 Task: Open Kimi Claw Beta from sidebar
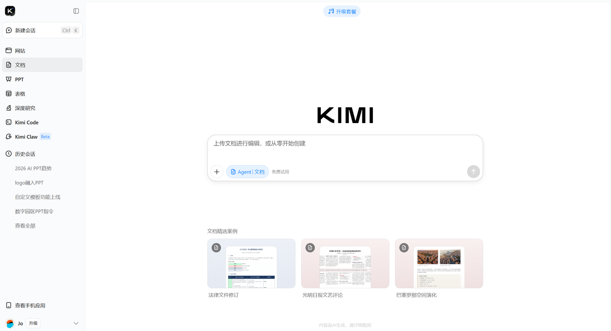[x=42, y=136]
